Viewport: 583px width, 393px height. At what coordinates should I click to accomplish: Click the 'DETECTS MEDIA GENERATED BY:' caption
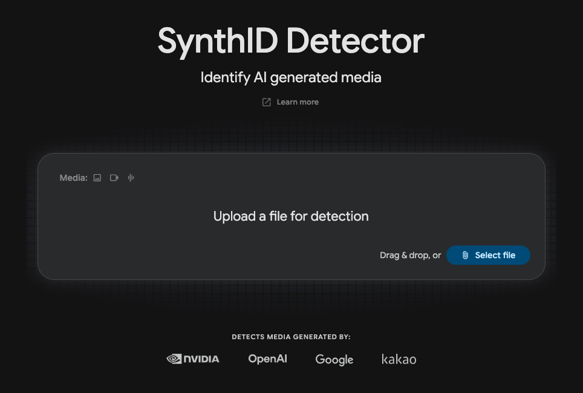(291, 337)
